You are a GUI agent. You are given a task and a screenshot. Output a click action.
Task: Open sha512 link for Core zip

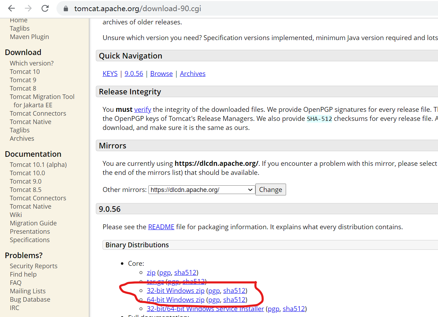(185, 272)
